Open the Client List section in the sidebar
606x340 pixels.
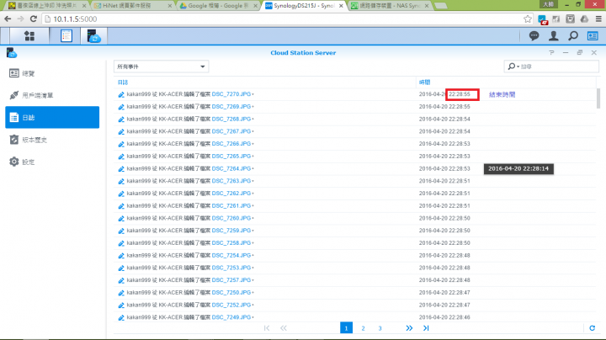pos(52,95)
